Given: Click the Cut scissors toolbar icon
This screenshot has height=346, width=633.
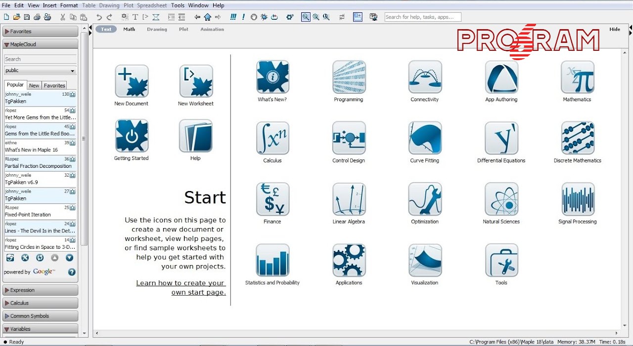Looking at the screenshot, I should (63, 17).
